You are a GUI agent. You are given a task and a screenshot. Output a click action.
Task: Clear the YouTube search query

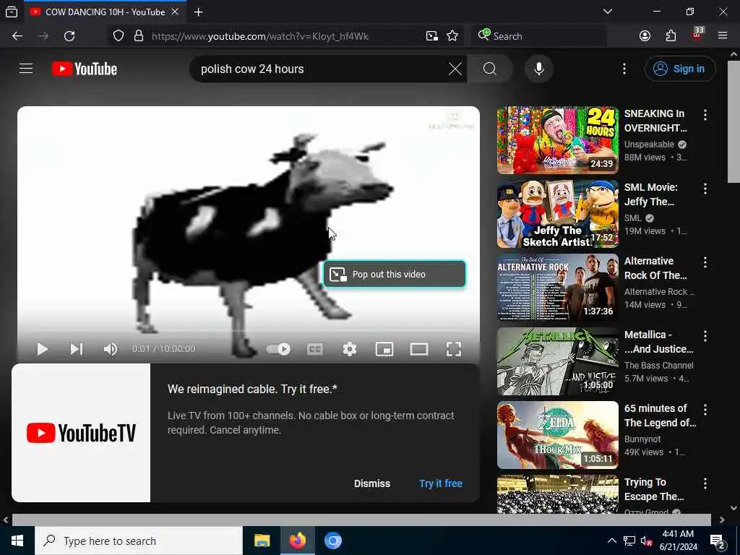point(455,69)
